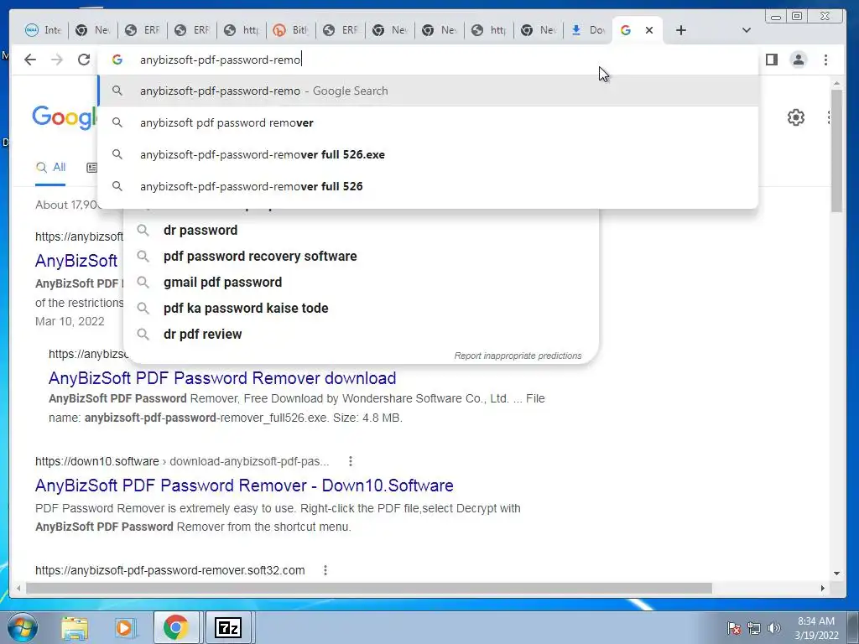
Task: Open the Windows Start menu
Action: tap(23, 627)
